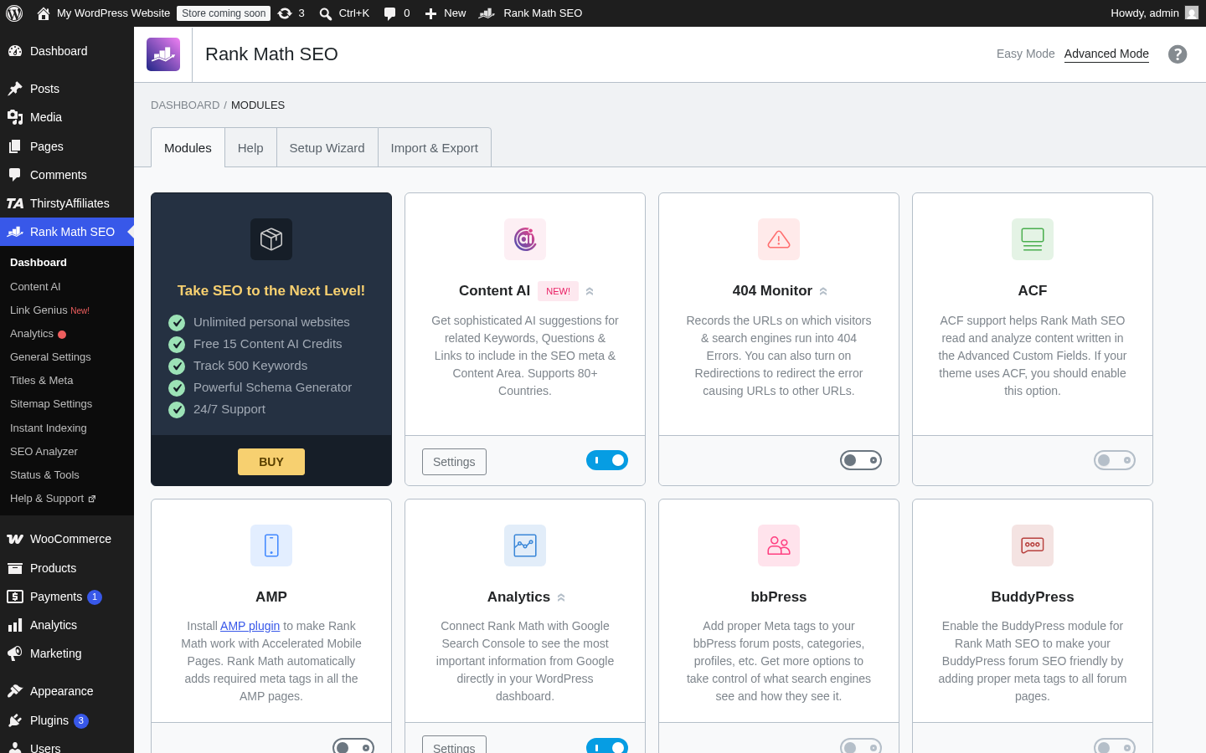Screen dimensions: 1206x753
Task: Click the WooCommerce icon in sidebar
Action: click(x=15, y=539)
